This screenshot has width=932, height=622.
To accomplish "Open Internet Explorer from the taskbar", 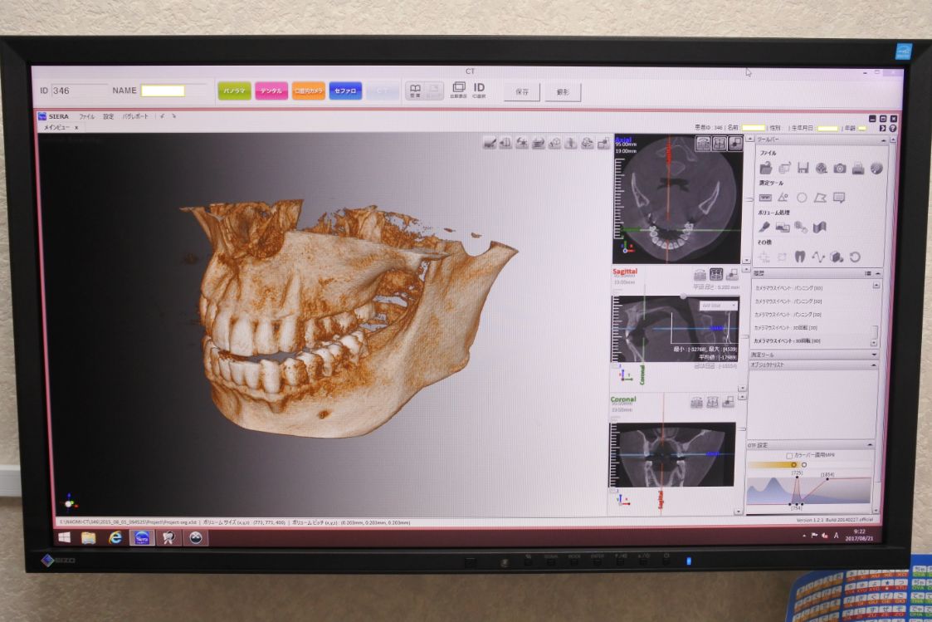I will [x=115, y=537].
